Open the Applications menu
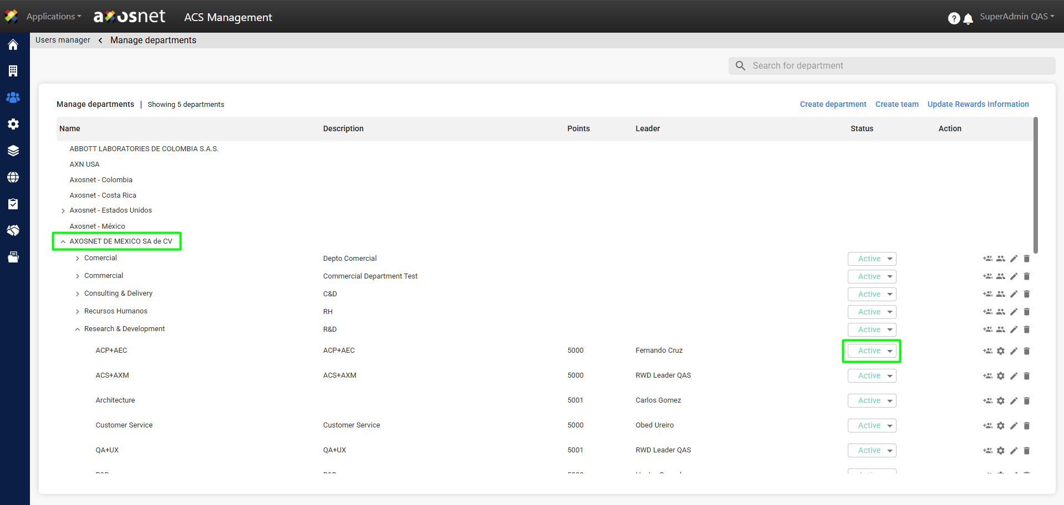The image size is (1064, 505). pos(54,17)
